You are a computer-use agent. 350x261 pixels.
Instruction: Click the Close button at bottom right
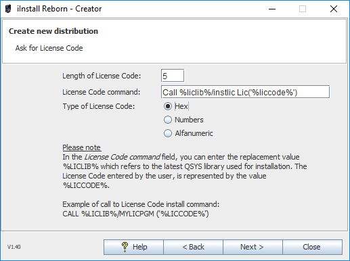click(x=312, y=247)
